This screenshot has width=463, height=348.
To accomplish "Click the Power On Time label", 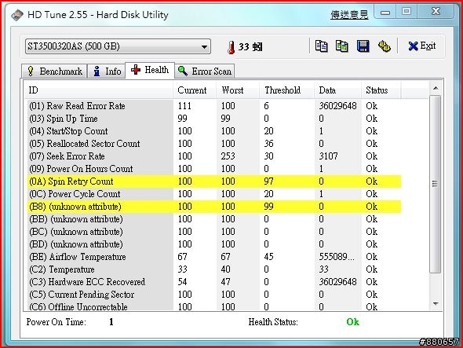I will click(x=56, y=322).
